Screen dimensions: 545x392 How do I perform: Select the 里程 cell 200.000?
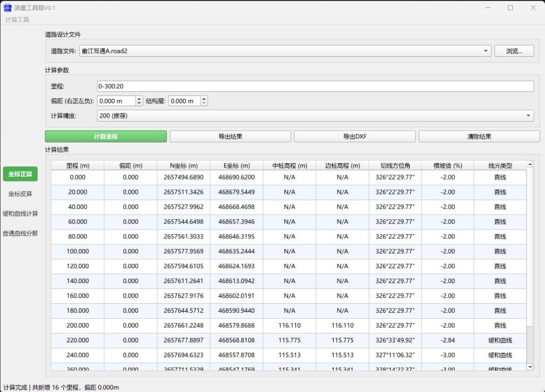click(x=78, y=326)
